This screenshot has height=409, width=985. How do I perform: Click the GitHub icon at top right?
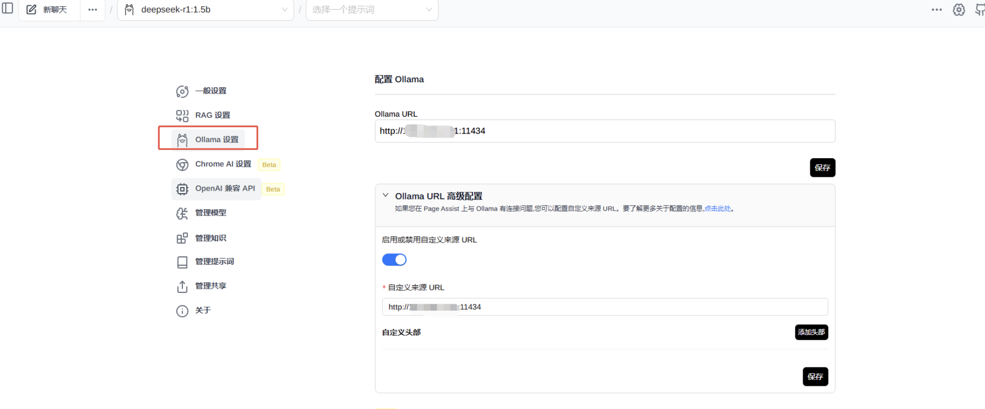980,10
